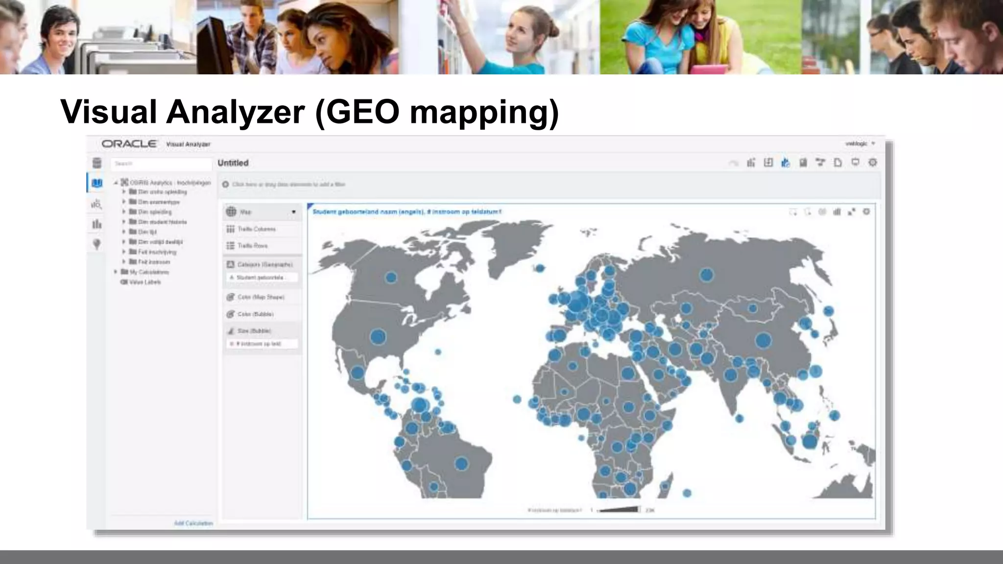Open the Visualizations bar chart sidebar icon
The image size is (1003, 564).
(97, 224)
